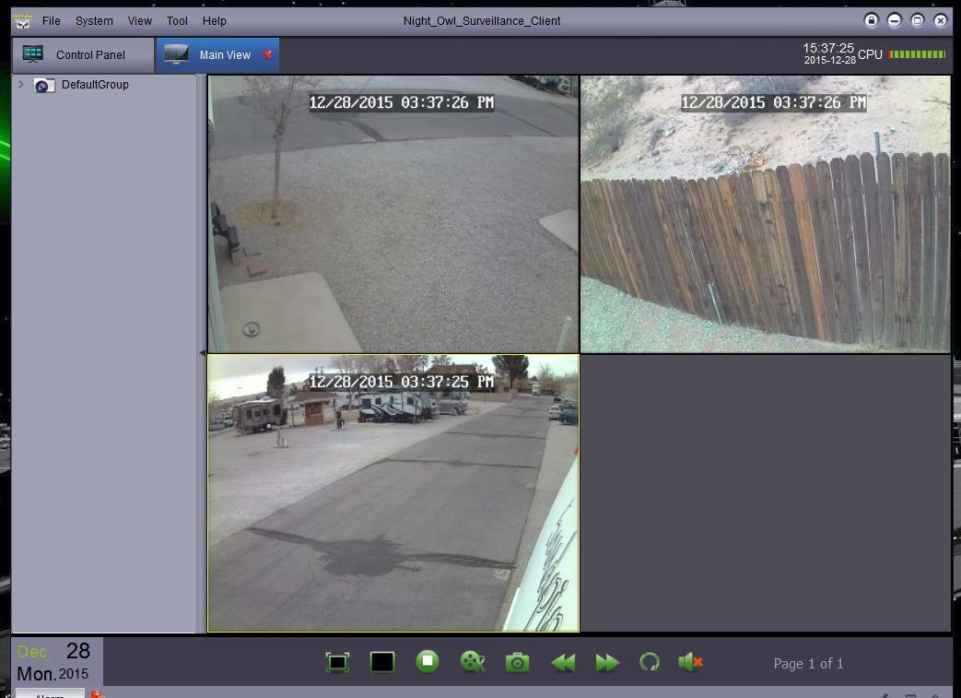Start recording with the film reel icon
961x698 pixels.
pyautogui.click(x=473, y=662)
